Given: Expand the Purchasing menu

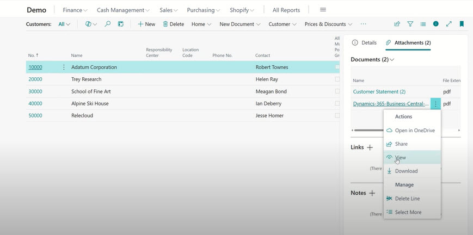Looking at the screenshot, I should pyautogui.click(x=204, y=10).
